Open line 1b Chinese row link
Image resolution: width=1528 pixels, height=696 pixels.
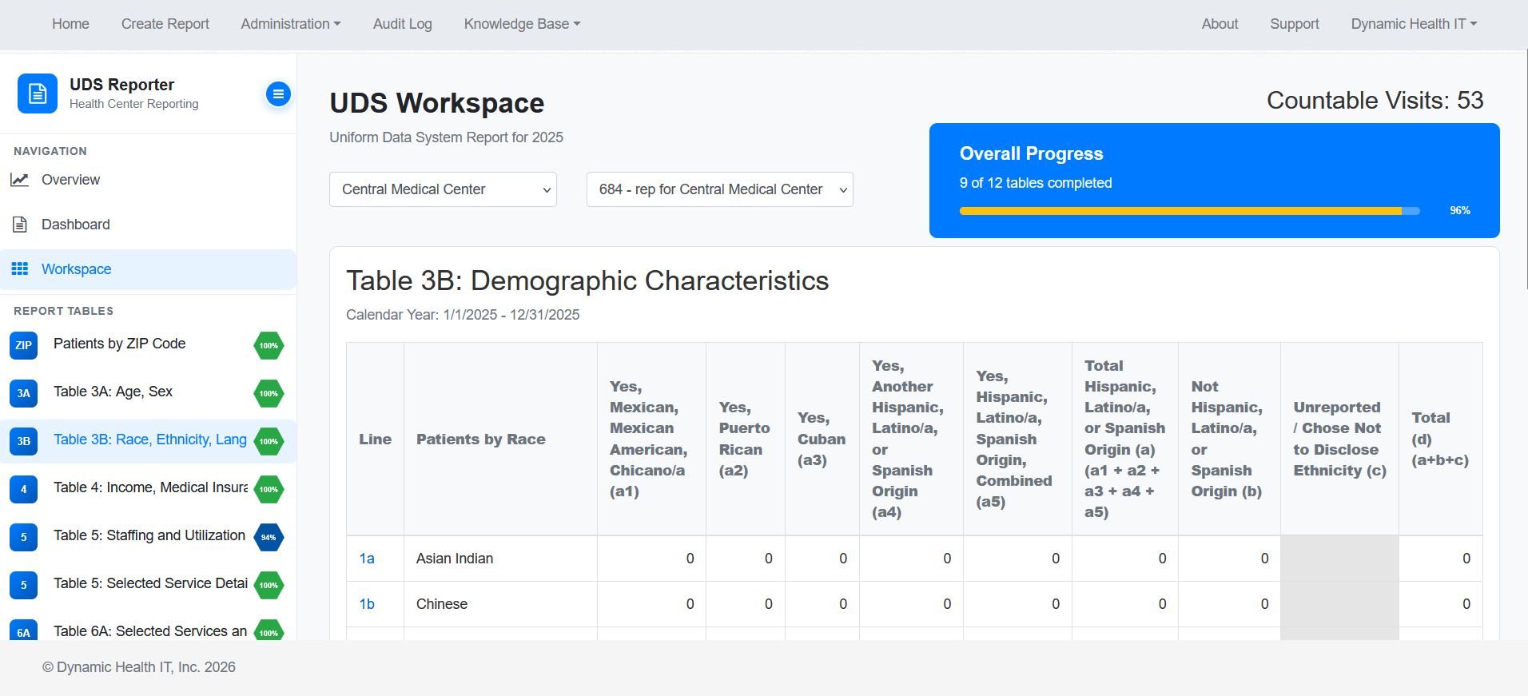(367, 604)
